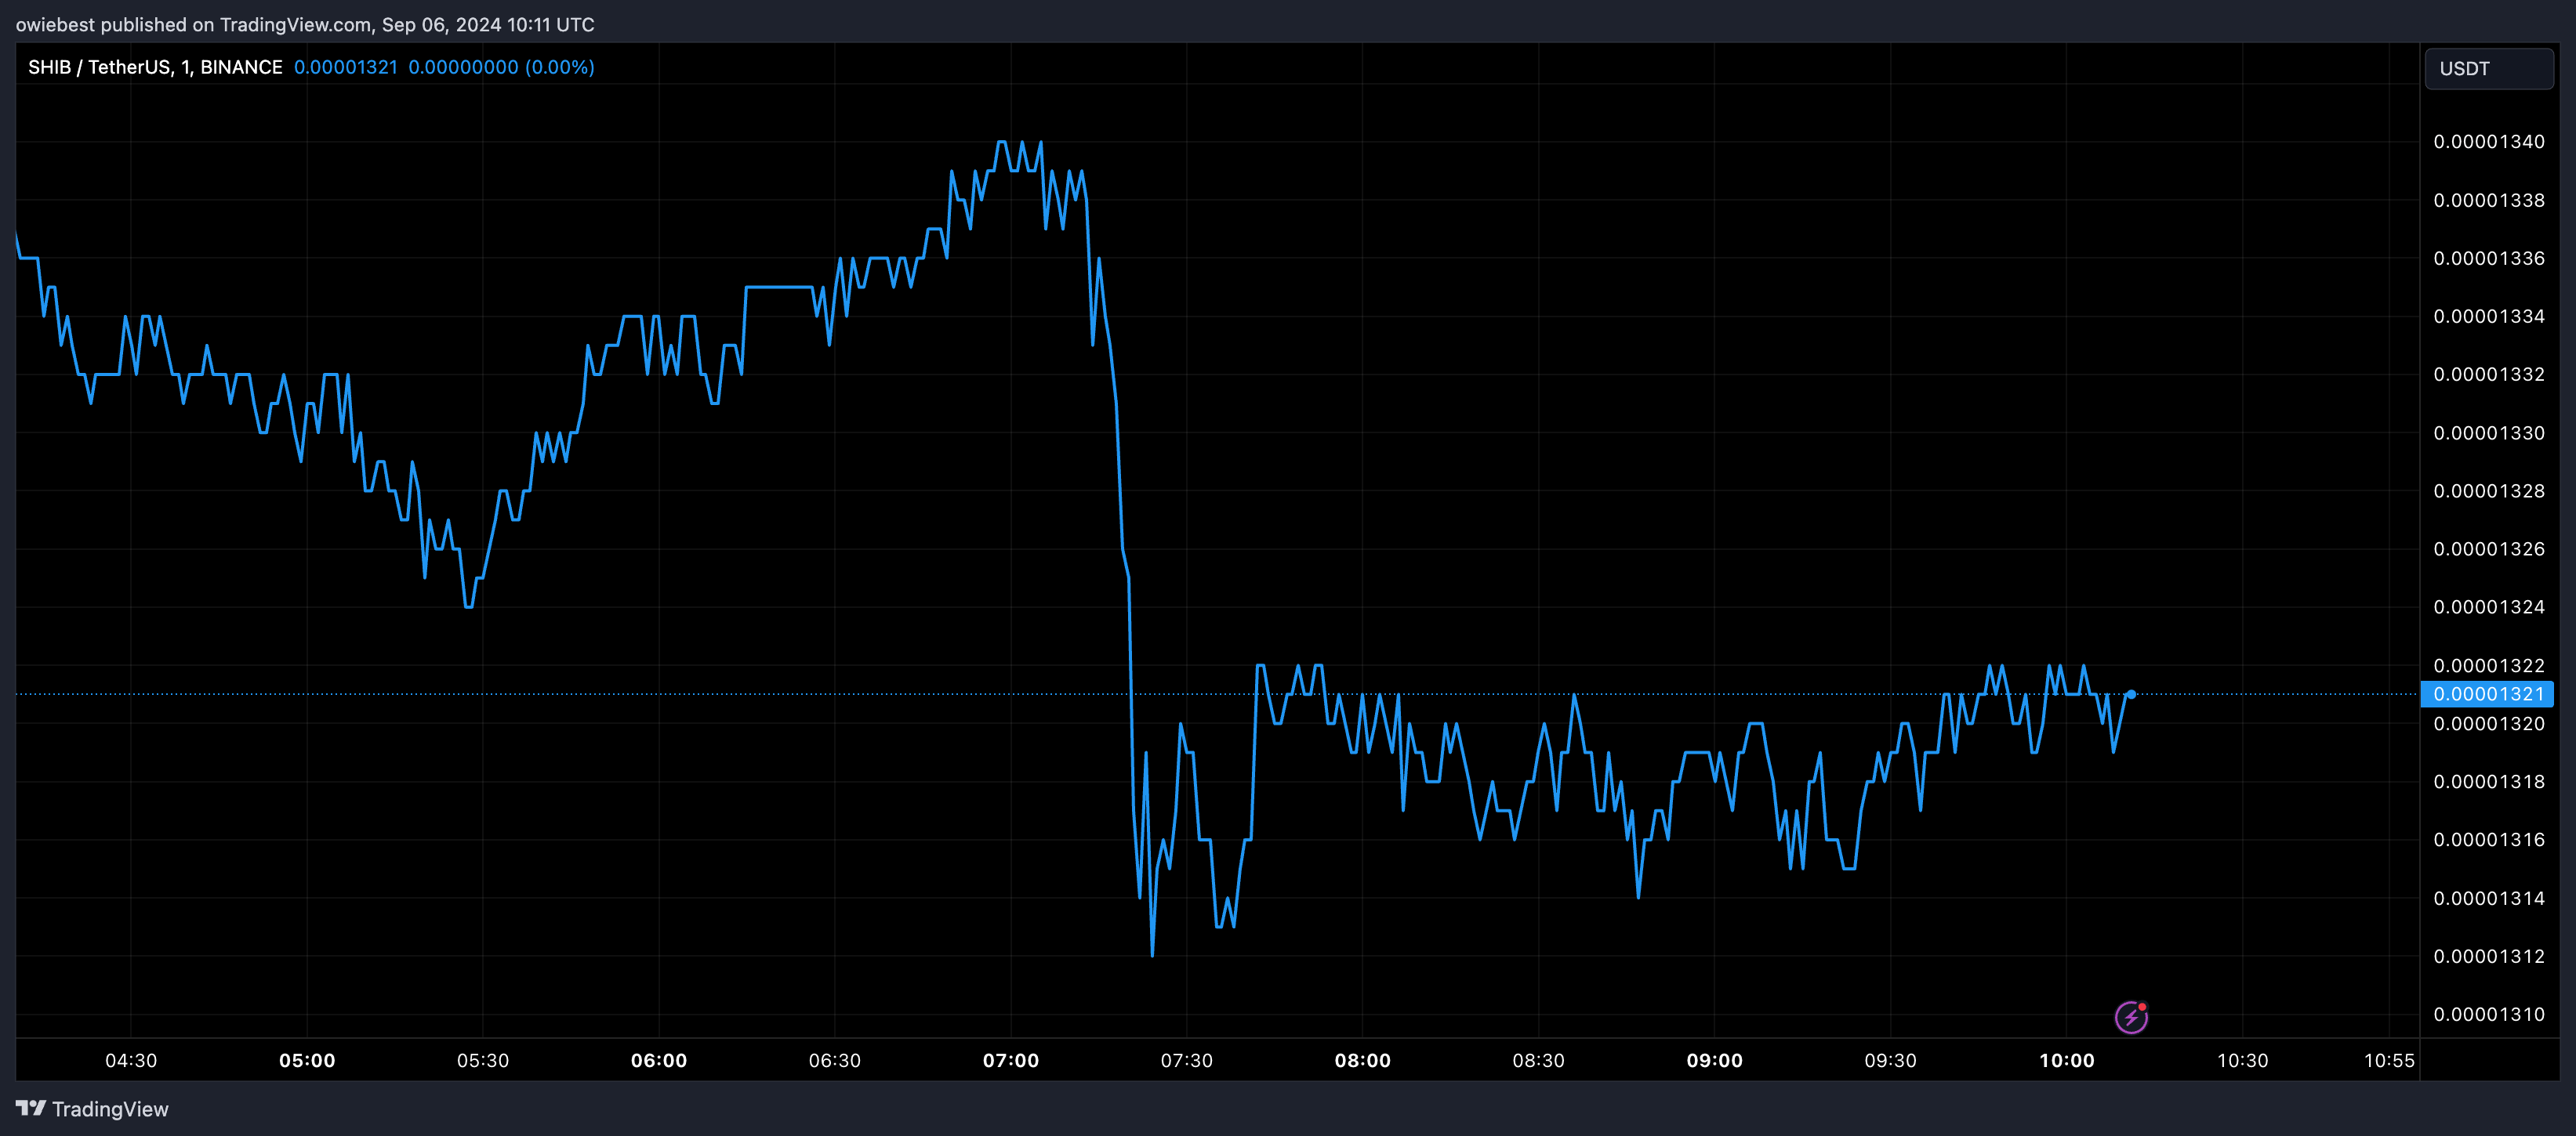Open the USDT currency dropdown
The width and height of the screenshot is (2576, 1136).
coord(2489,69)
